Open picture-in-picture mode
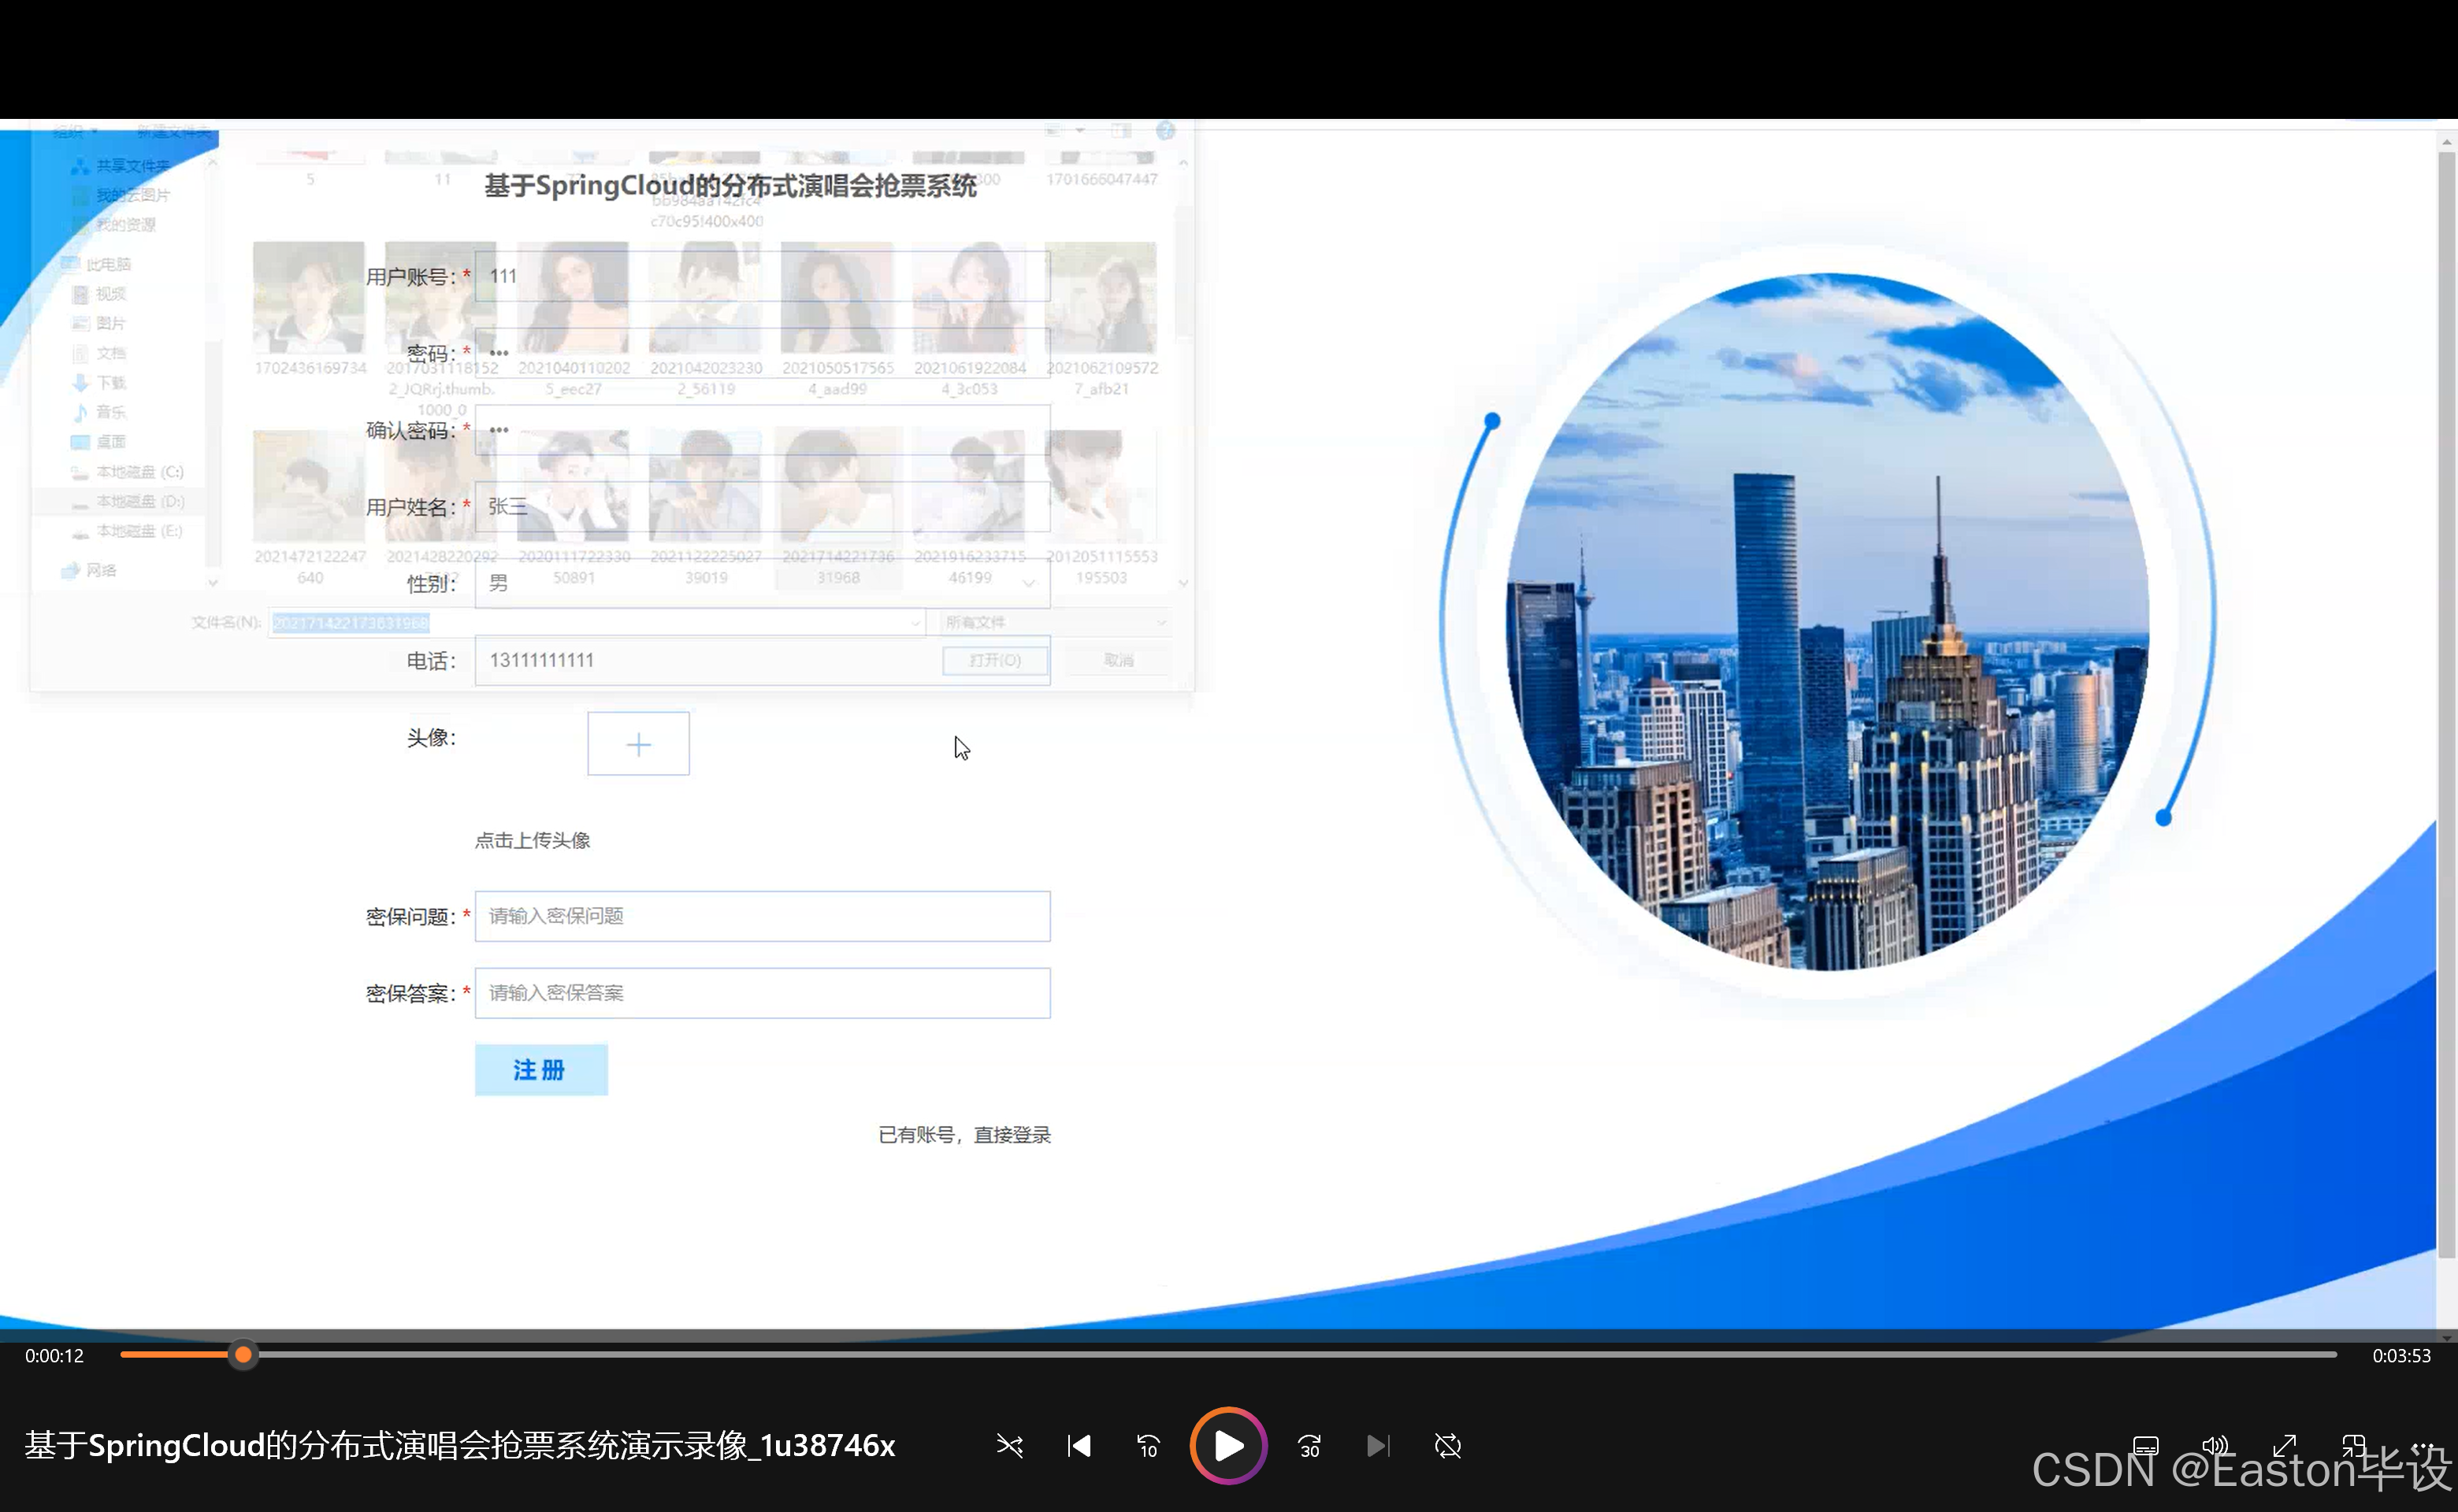Screen dimensions: 2458x1512 [x=2354, y=1447]
